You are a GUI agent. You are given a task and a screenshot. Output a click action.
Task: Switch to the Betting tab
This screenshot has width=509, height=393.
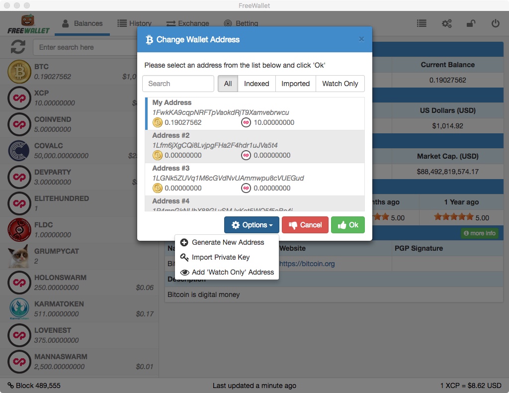click(x=241, y=23)
